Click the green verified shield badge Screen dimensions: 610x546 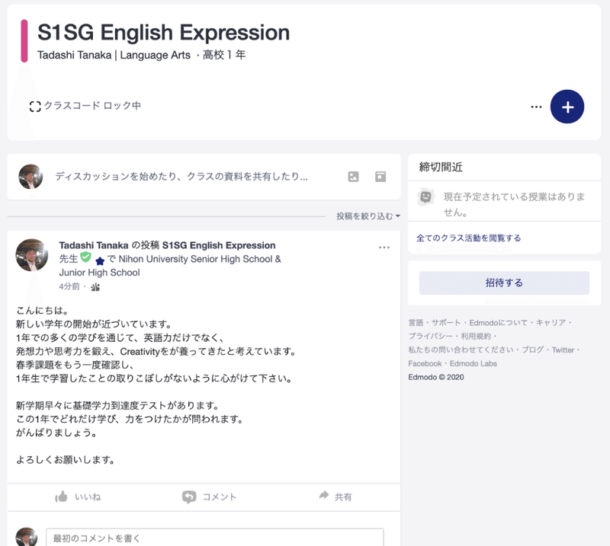click(85, 257)
